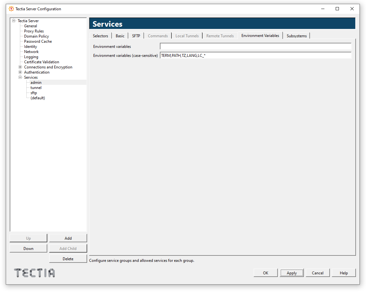Open Help for this page
372x293 pixels.
(x=344, y=273)
